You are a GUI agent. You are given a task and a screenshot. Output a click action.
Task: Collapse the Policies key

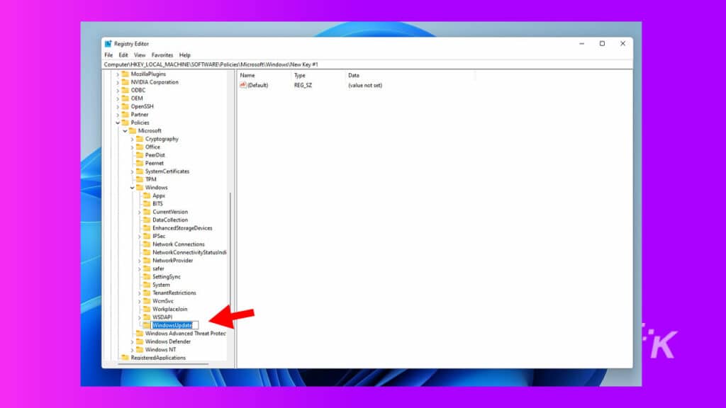118,123
